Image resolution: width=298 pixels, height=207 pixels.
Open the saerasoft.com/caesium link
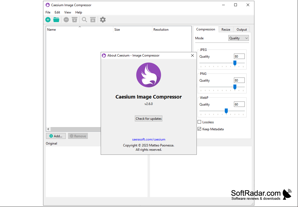tap(149, 139)
